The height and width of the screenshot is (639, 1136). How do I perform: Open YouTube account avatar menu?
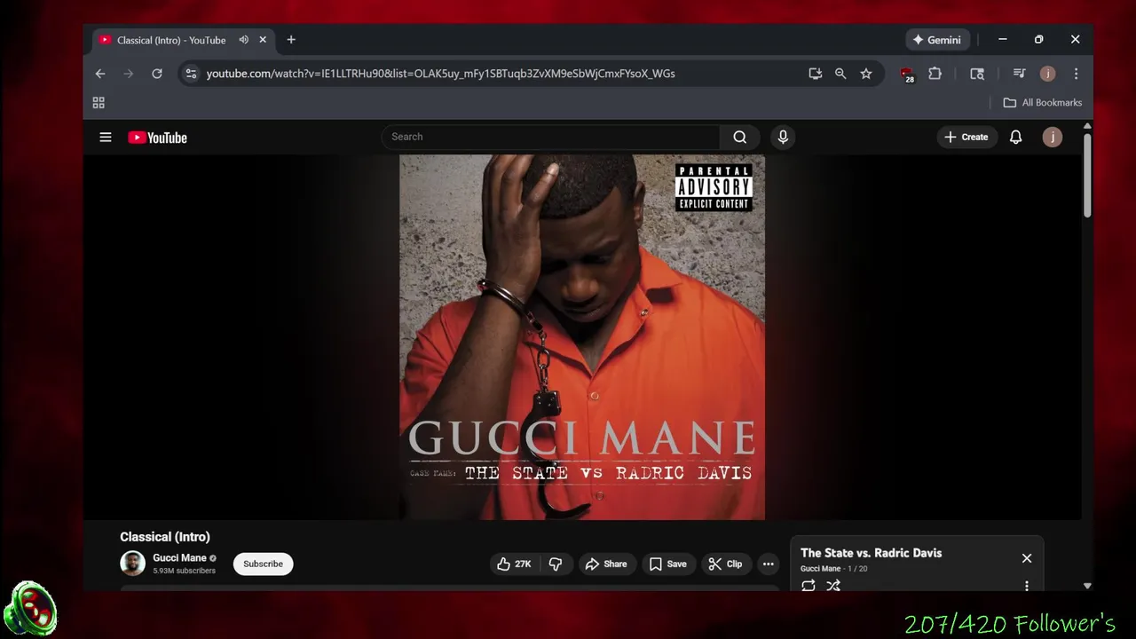1053,137
